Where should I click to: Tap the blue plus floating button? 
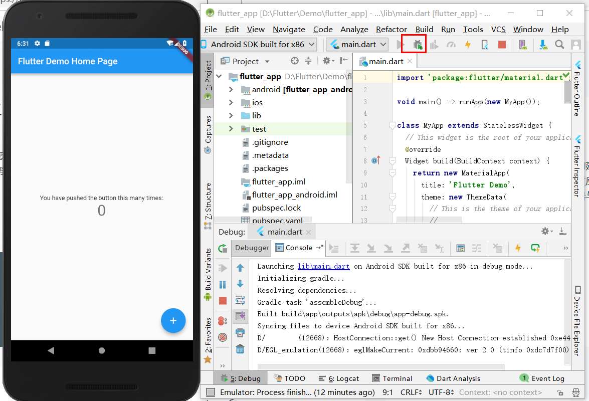pyautogui.click(x=173, y=321)
